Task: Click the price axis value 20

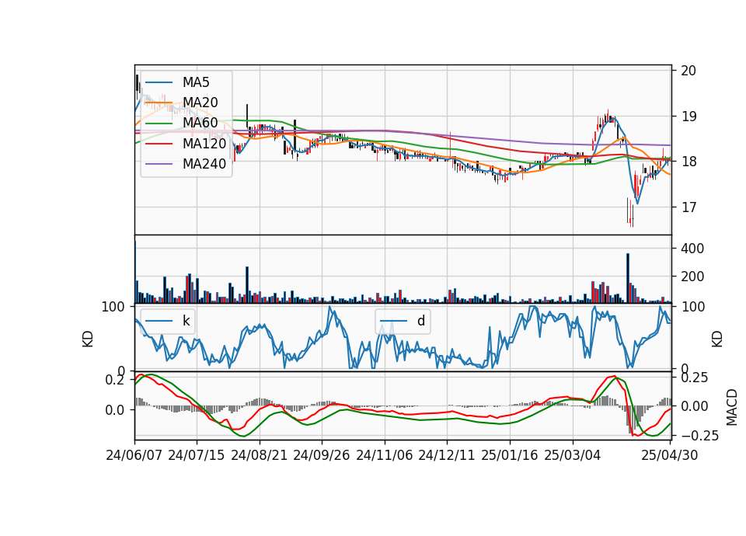Action: click(688, 71)
